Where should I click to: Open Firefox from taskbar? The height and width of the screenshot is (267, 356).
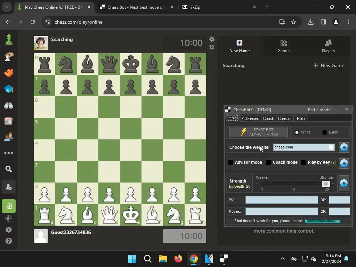[x=178, y=259]
